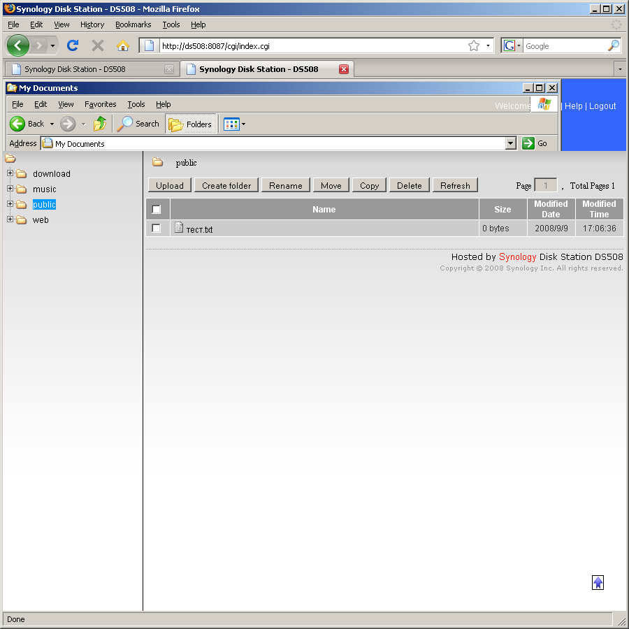
Task: Open the Firefox back history dropdown arrow
Action: [x=52, y=45]
